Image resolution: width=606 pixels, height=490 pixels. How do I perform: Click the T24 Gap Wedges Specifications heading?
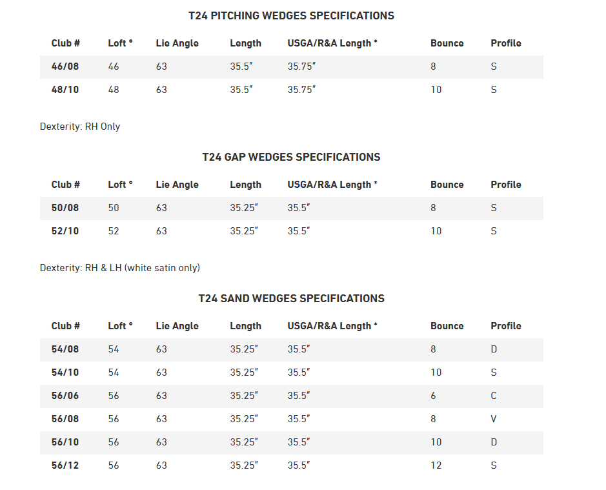292,157
